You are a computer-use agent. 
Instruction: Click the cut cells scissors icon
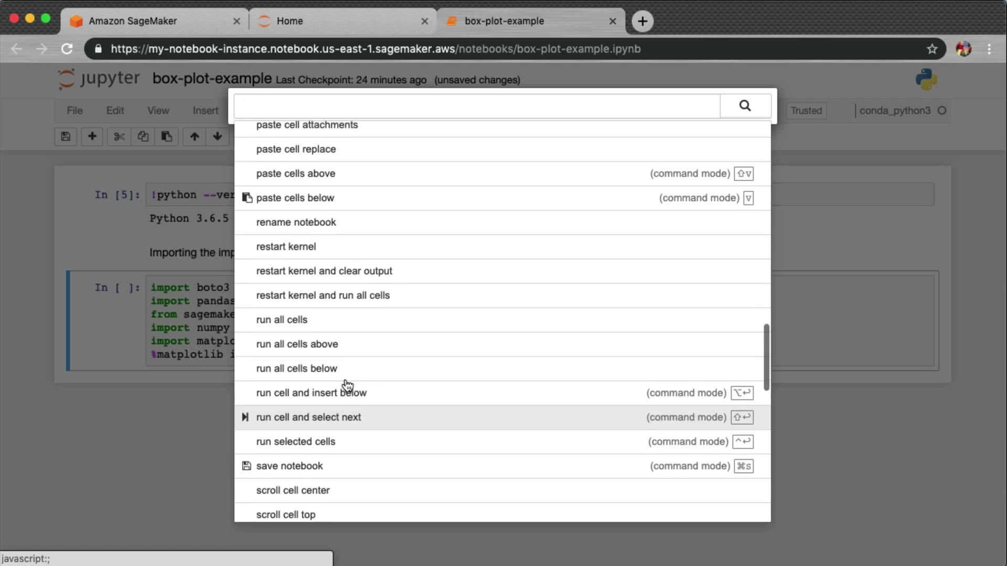(119, 137)
